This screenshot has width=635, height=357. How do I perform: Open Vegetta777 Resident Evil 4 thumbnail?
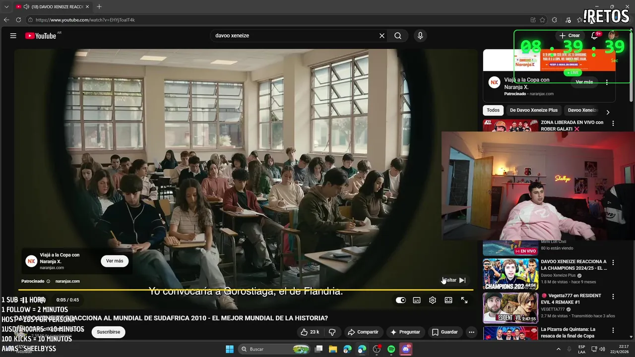[x=510, y=308]
